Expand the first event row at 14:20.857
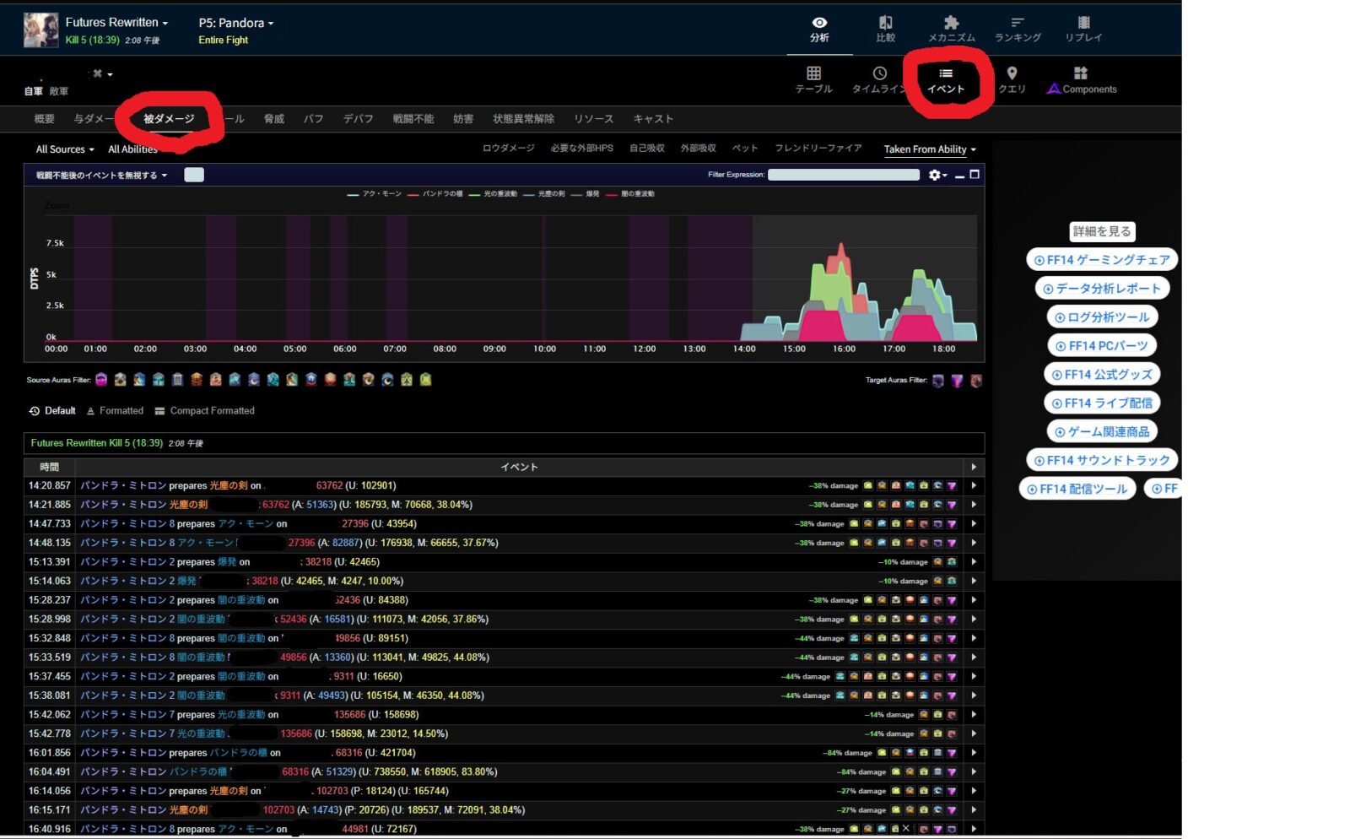 [x=974, y=485]
